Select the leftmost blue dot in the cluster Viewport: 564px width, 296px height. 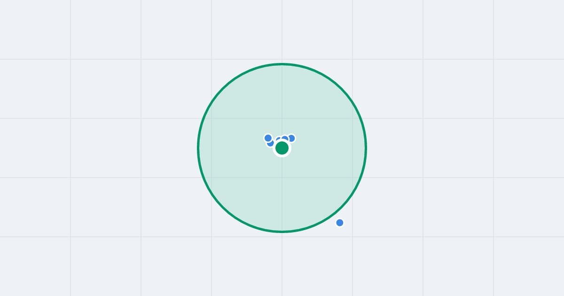268,138
